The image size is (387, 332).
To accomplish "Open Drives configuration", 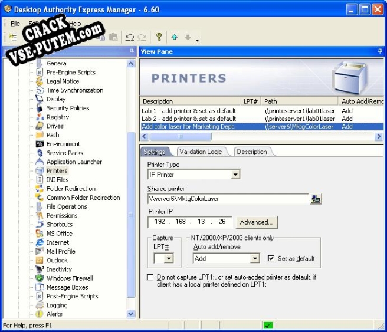I will tap(55, 126).
